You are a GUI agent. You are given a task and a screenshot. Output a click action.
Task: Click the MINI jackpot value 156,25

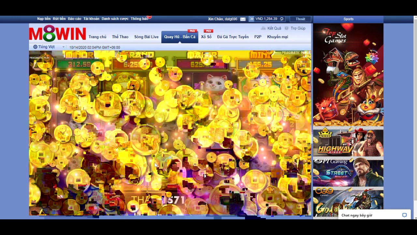click(260, 64)
